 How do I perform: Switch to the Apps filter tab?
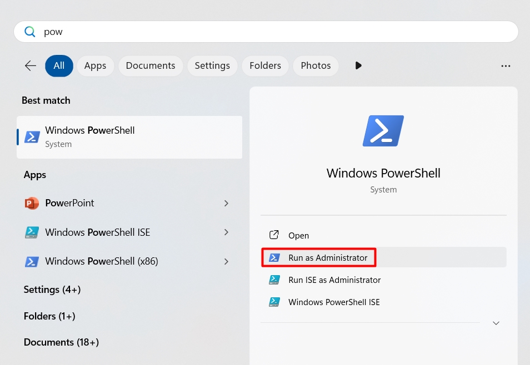(95, 65)
